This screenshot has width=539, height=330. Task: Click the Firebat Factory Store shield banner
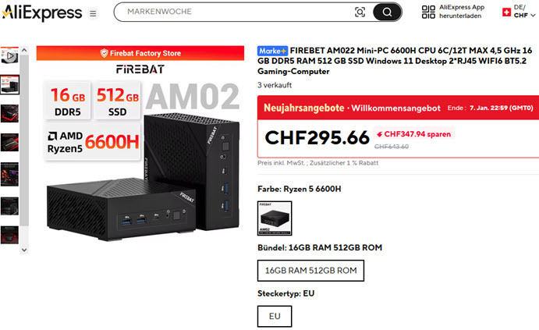(140, 53)
